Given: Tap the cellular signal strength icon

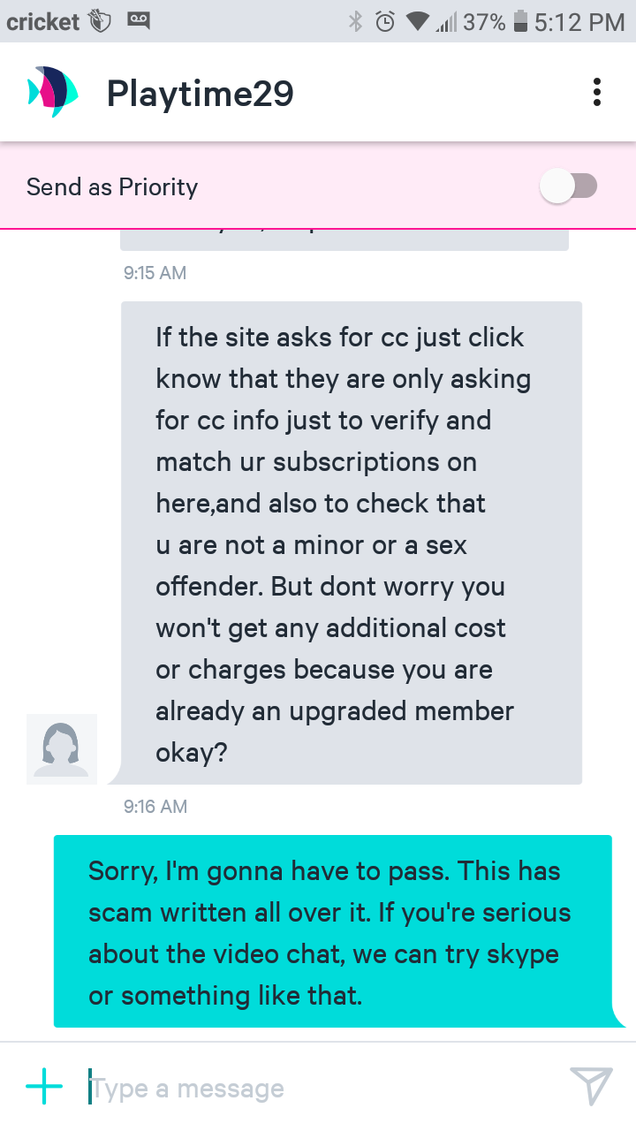Looking at the screenshot, I should pyautogui.click(x=444, y=22).
